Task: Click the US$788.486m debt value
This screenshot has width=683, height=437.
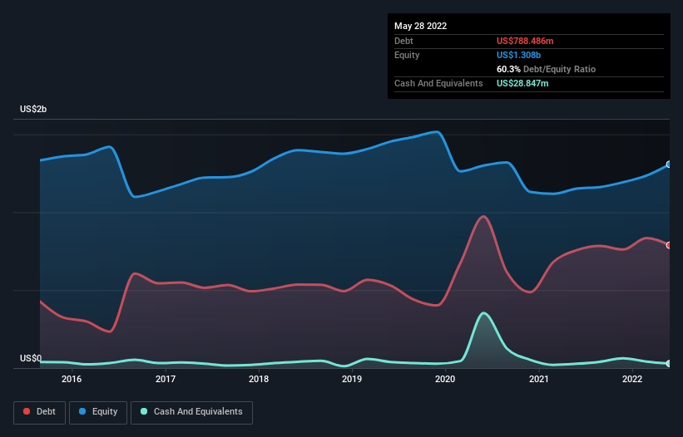Action: pos(525,41)
